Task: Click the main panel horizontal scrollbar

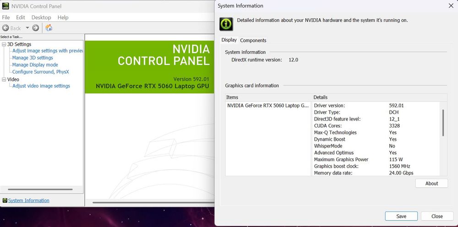Action: pos(153,202)
